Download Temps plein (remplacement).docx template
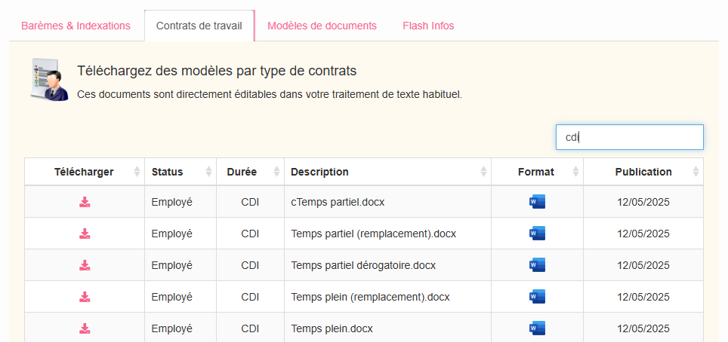Image resolution: width=728 pixels, height=342 pixels. 85,297
